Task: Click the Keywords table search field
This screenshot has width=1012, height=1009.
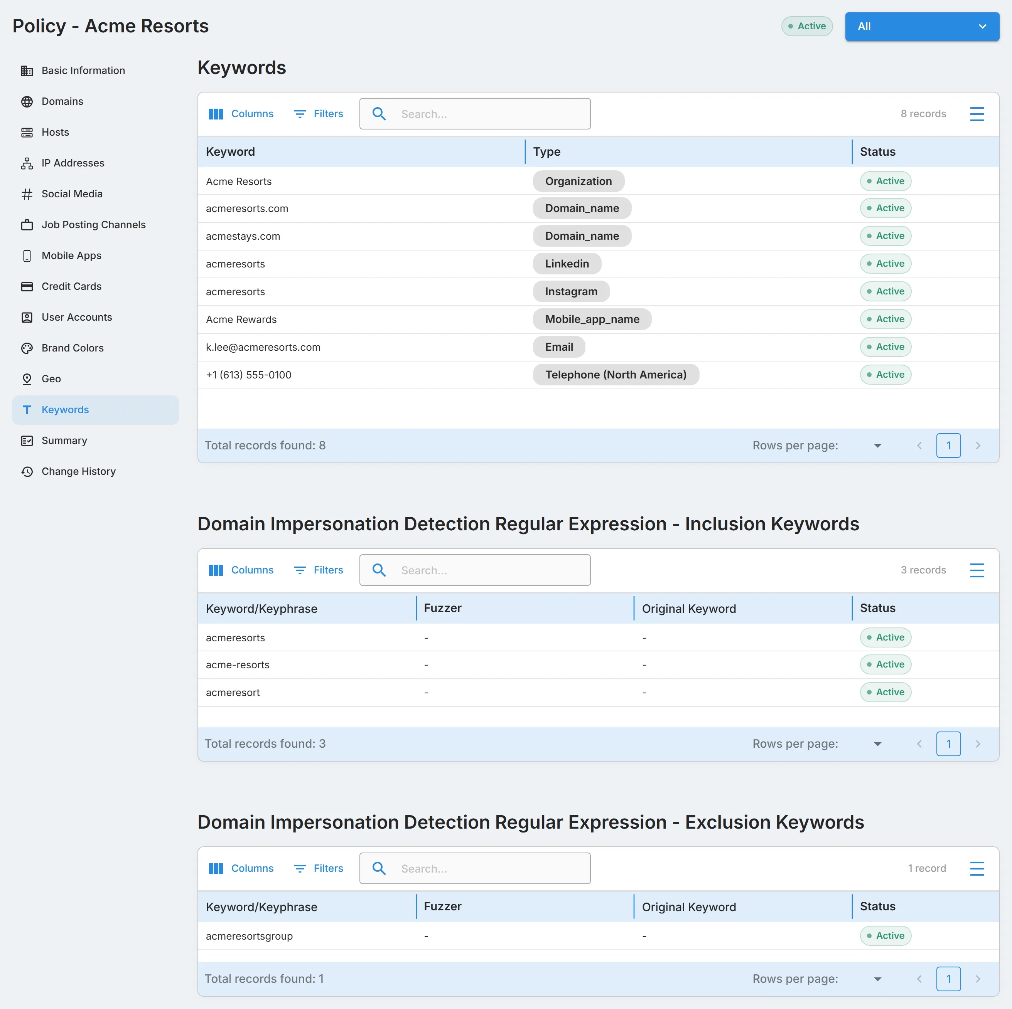Action: click(x=475, y=114)
